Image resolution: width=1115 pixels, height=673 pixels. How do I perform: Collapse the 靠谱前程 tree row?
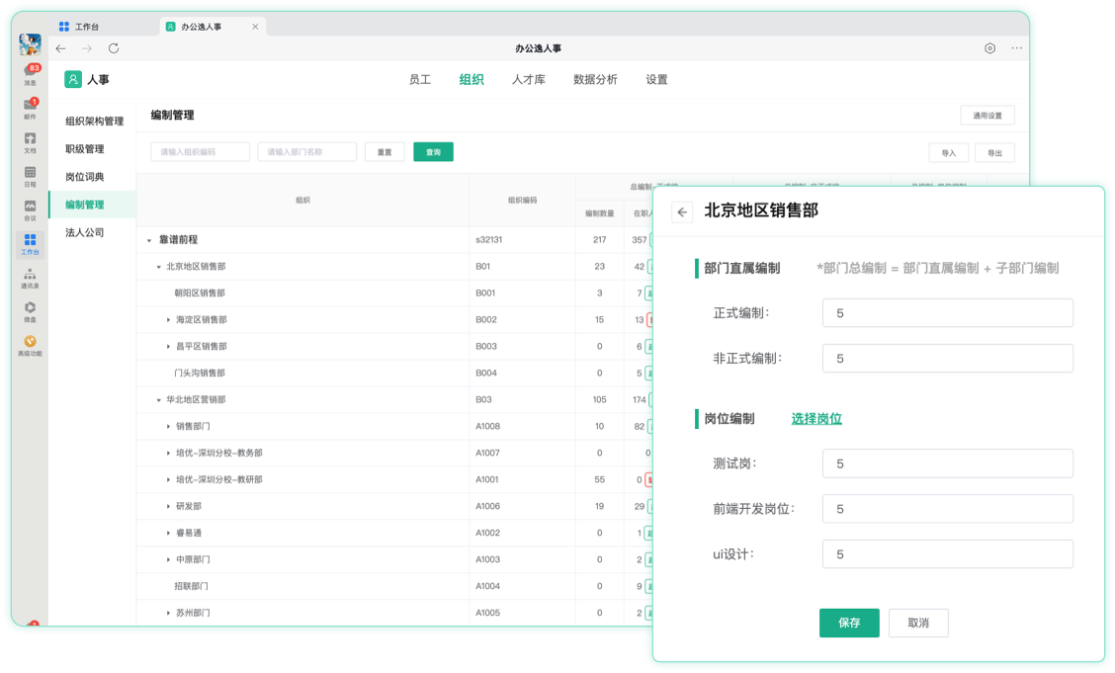tap(149, 240)
